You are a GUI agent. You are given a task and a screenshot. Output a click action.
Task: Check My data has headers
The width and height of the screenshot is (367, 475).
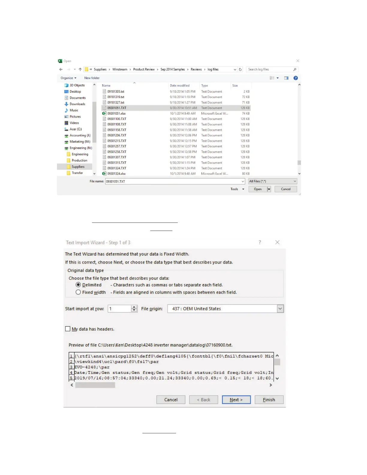pos(68,329)
